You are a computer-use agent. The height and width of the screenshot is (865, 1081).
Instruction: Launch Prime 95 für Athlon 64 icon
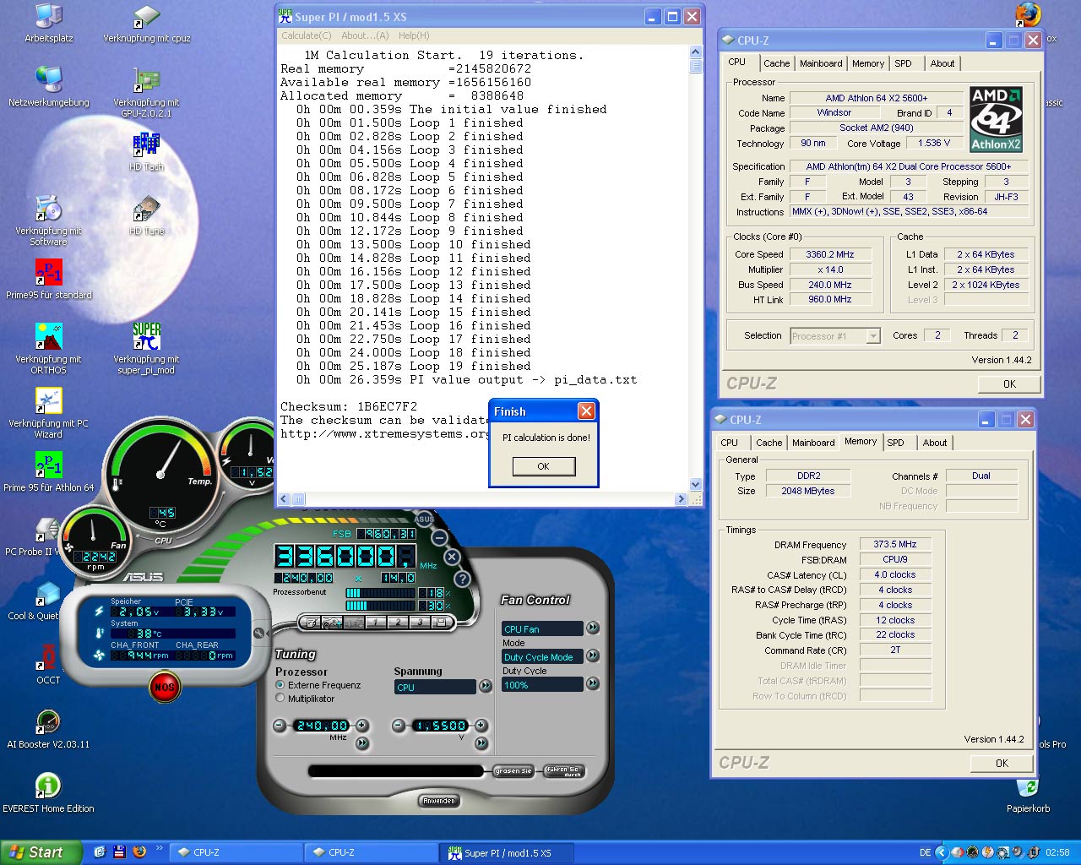(49, 472)
